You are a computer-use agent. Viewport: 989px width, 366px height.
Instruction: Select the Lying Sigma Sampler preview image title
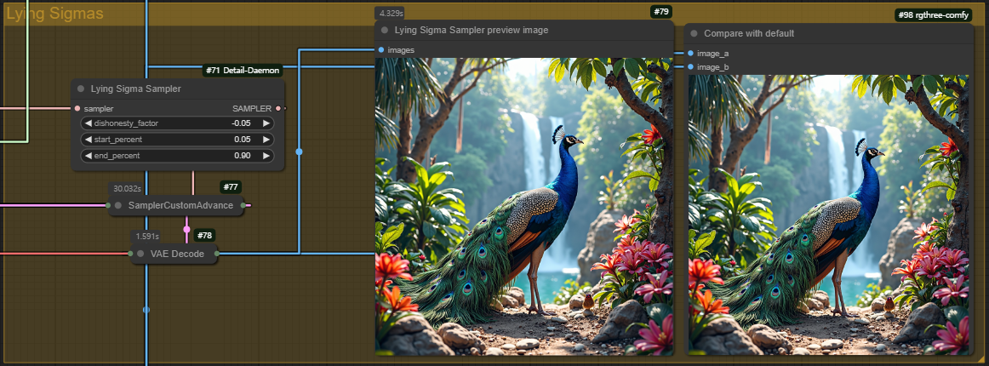[x=472, y=30]
